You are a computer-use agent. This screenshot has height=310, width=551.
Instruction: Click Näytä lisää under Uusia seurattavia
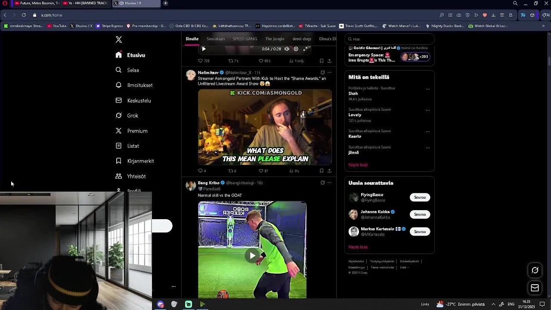click(x=358, y=247)
